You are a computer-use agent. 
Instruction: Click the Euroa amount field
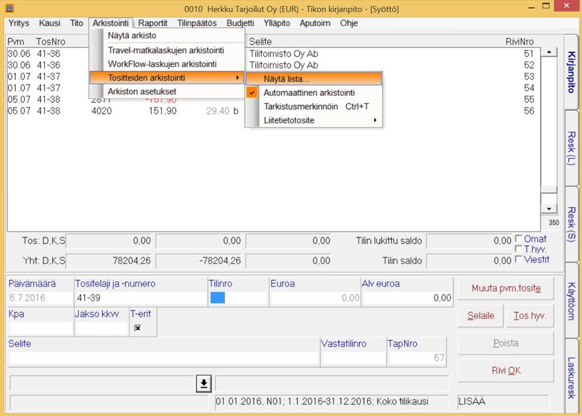click(x=315, y=298)
